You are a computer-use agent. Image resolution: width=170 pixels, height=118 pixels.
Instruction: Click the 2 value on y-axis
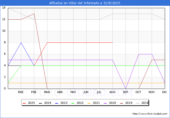point(5,77)
